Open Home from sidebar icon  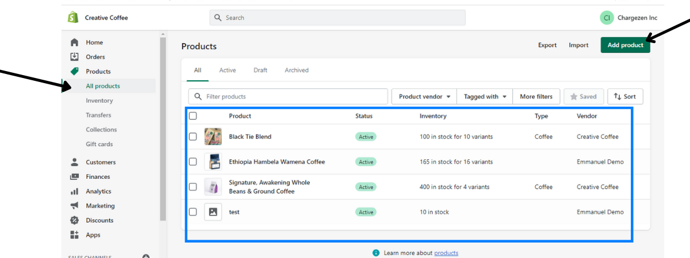point(74,42)
